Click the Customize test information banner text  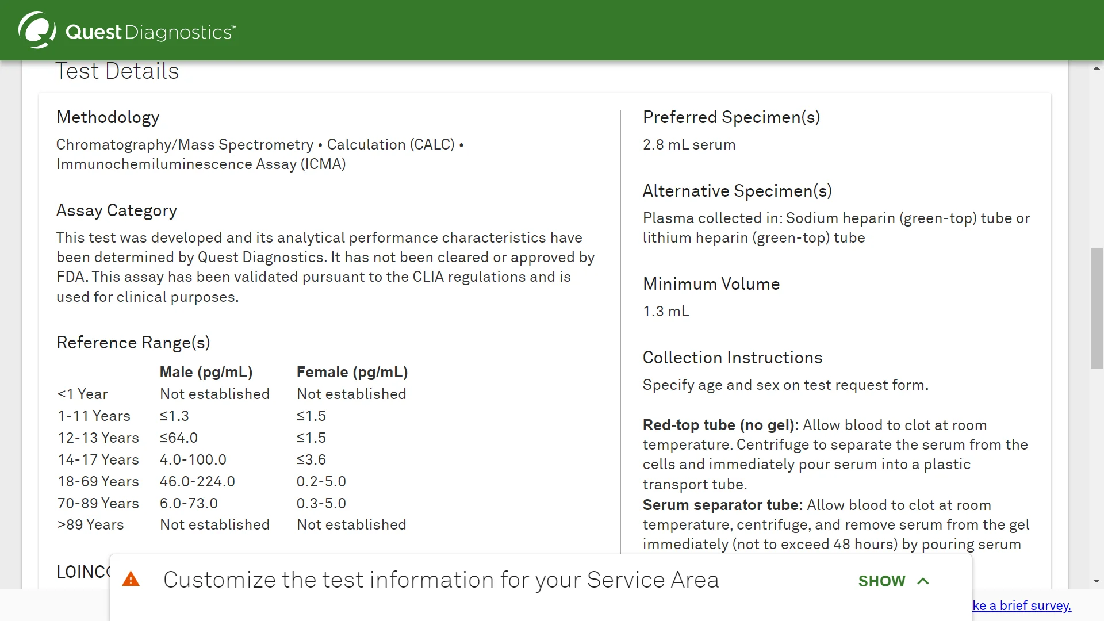[x=441, y=580]
